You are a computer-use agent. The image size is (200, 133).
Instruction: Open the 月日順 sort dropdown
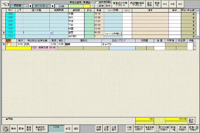coord(26,6)
